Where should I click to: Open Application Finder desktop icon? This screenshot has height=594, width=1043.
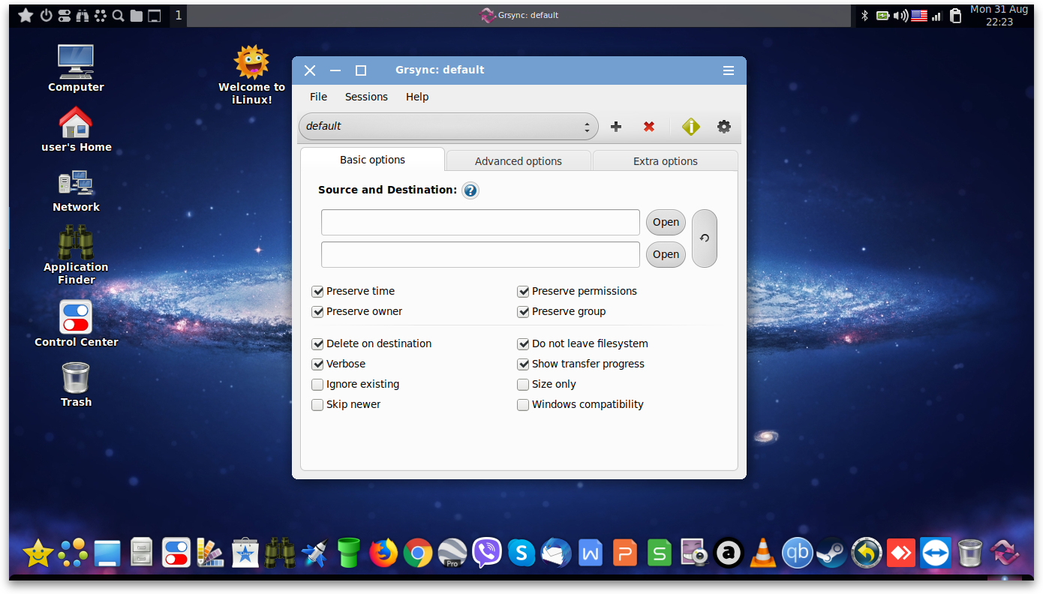pyautogui.click(x=76, y=255)
